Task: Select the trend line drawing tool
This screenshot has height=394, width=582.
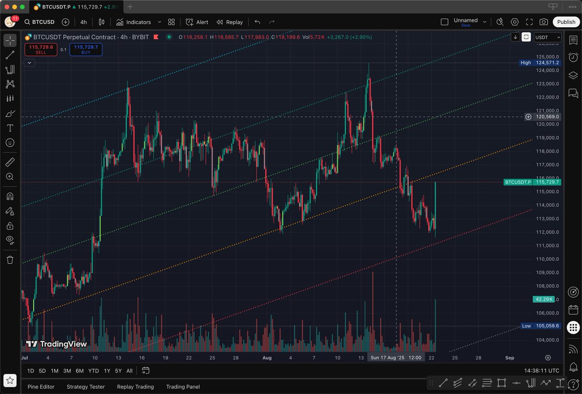Action: click(x=10, y=55)
